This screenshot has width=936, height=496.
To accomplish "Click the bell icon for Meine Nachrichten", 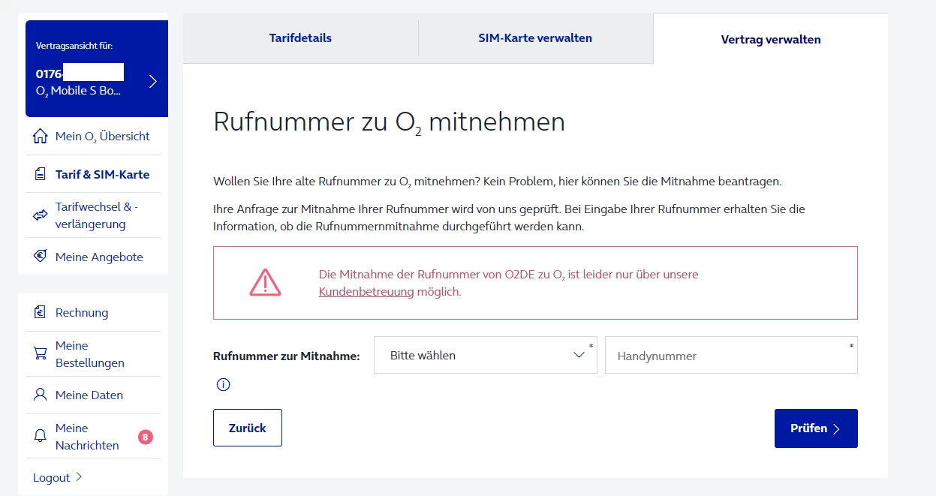I will coord(41,436).
